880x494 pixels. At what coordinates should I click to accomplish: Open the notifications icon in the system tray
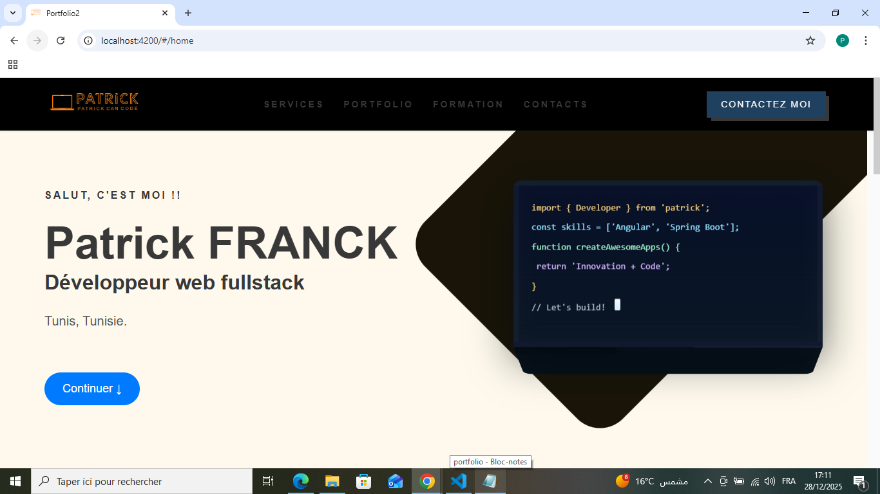(859, 480)
